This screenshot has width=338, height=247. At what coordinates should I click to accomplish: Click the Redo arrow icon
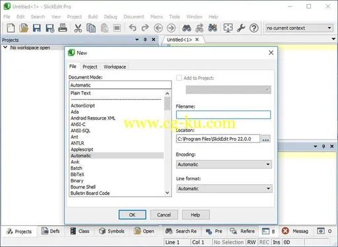[x=145, y=28]
